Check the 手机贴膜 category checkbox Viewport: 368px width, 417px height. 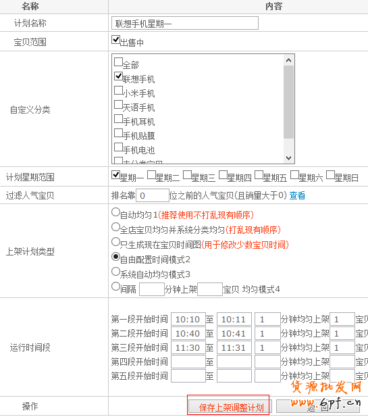click(x=118, y=132)
